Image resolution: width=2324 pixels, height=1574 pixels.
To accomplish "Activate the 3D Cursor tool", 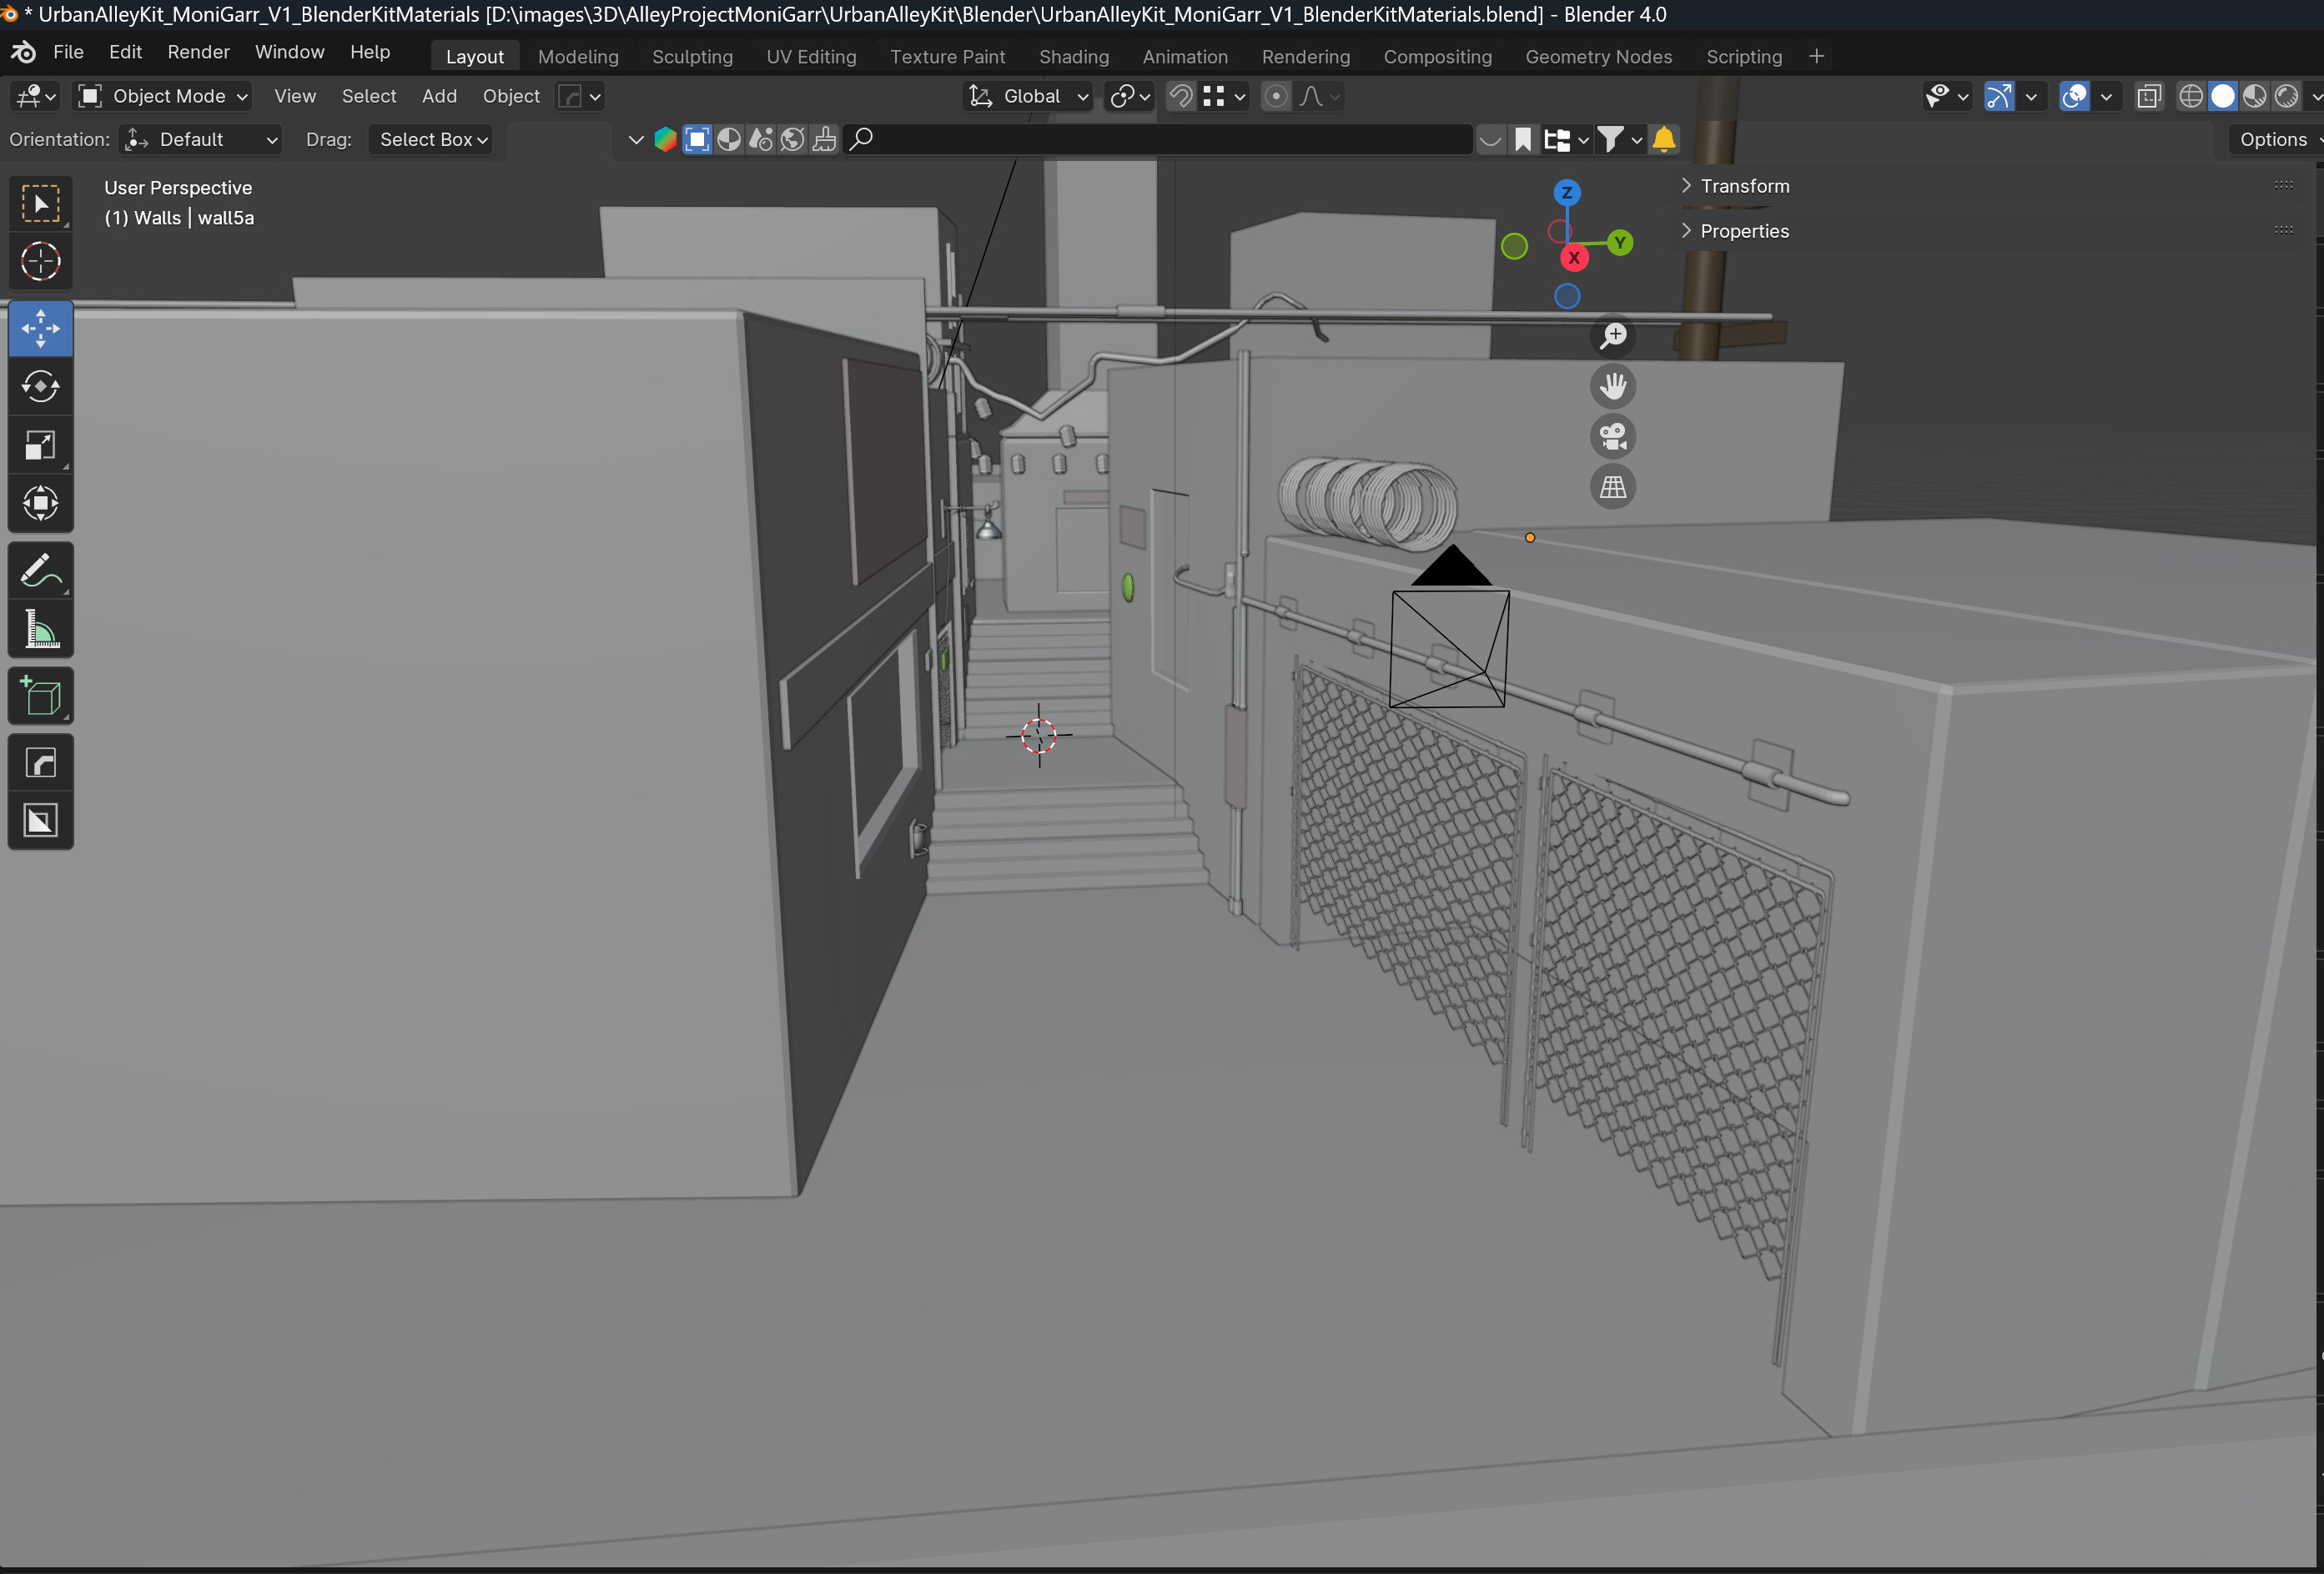I will point(41,261).
